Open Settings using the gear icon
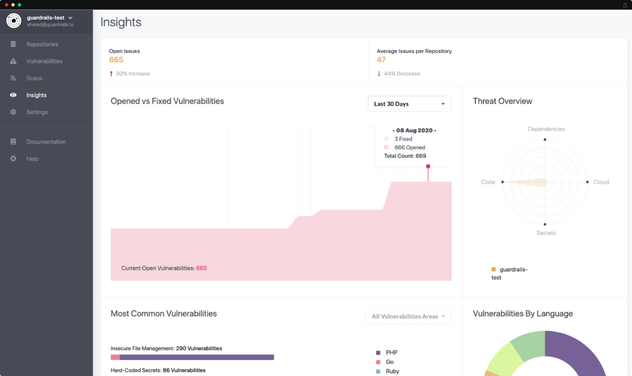 point(14,112)
